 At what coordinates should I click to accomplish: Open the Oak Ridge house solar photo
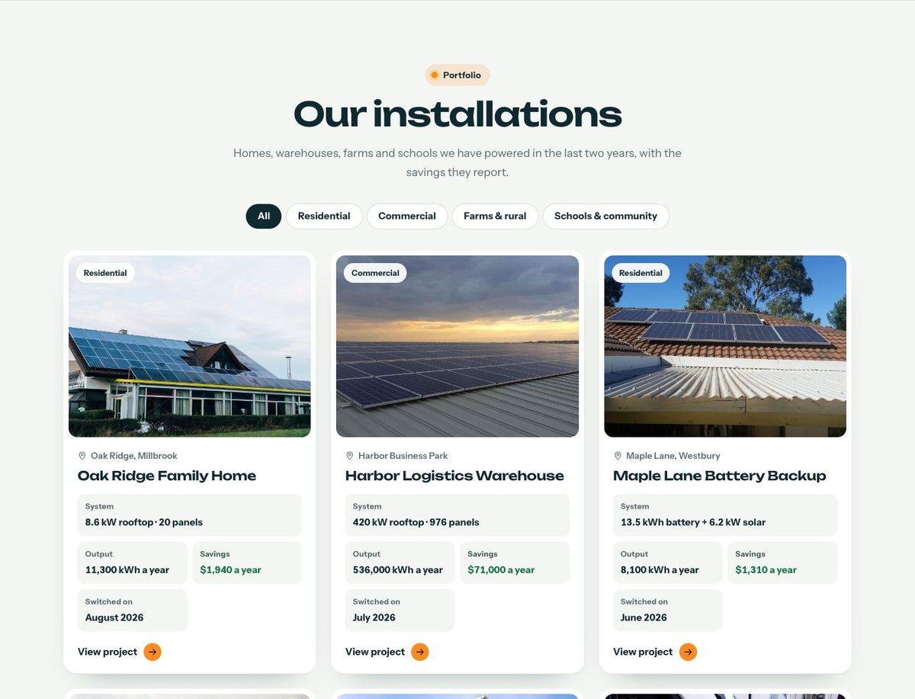click(x=190, y=346)
